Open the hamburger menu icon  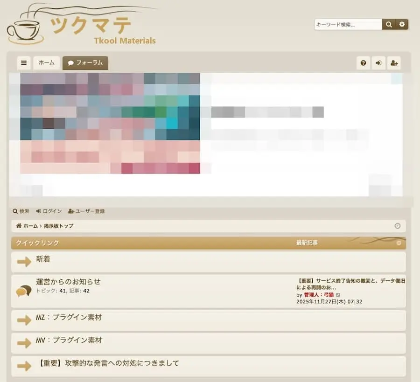[x=24, y=63]
